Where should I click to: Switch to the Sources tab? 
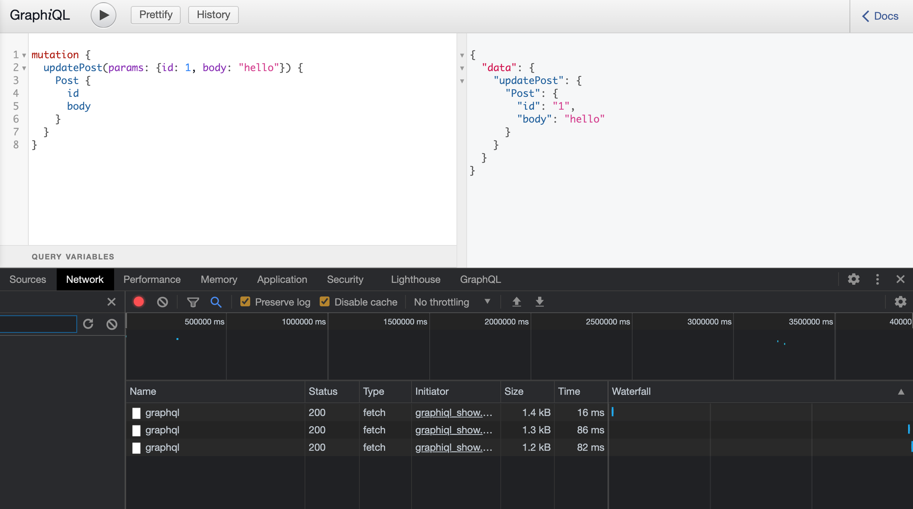tap(28, 279)
